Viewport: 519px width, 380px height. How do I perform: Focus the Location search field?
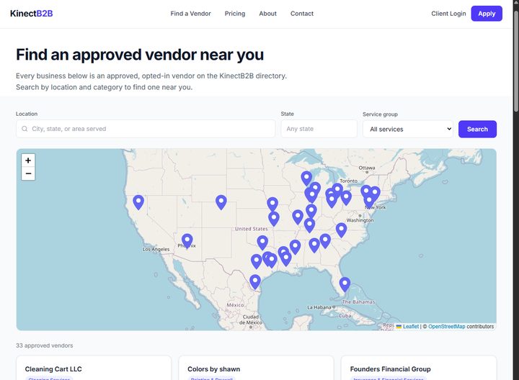(146, 129)
